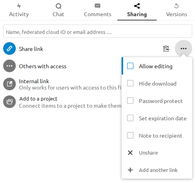The width and height of the screenshot is (195, 183).
Task: Enable Note to recipient checkbox
Action: pyautogui.click(x=130, y=135)
